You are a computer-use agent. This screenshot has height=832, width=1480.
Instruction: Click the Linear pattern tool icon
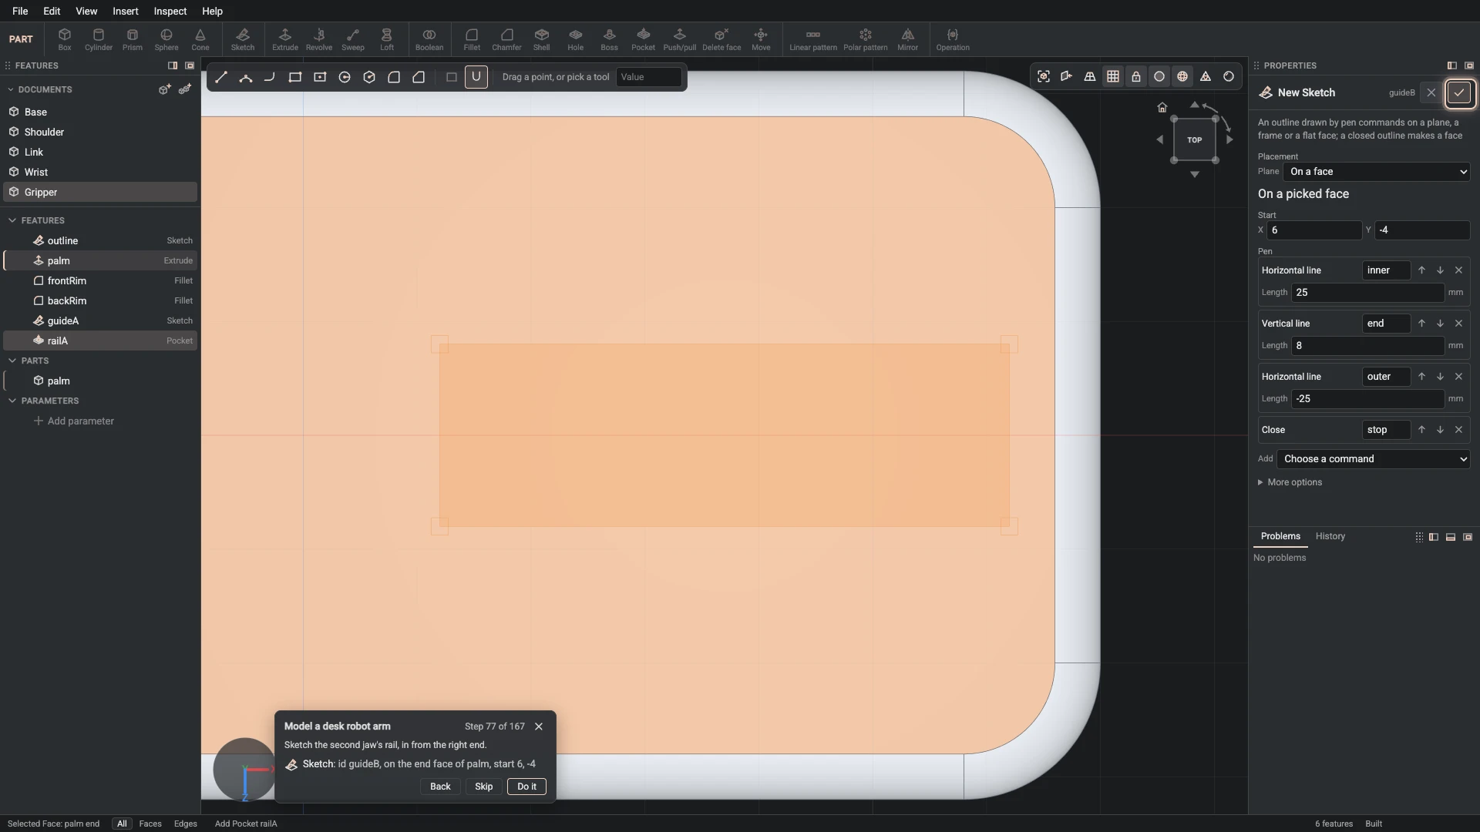point(813,39)
